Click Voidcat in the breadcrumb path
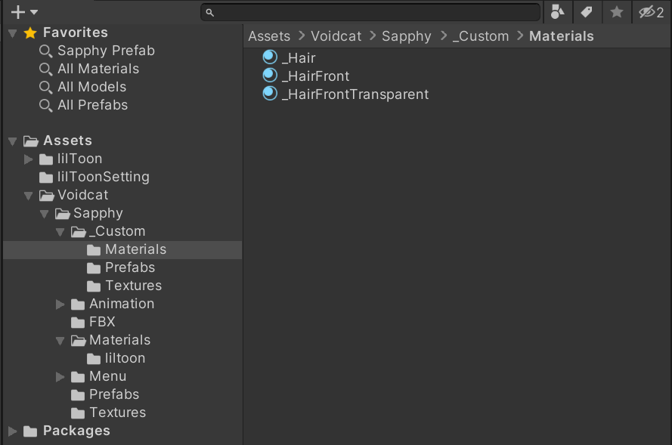This screenshot has width=672, height=445. 336,36
